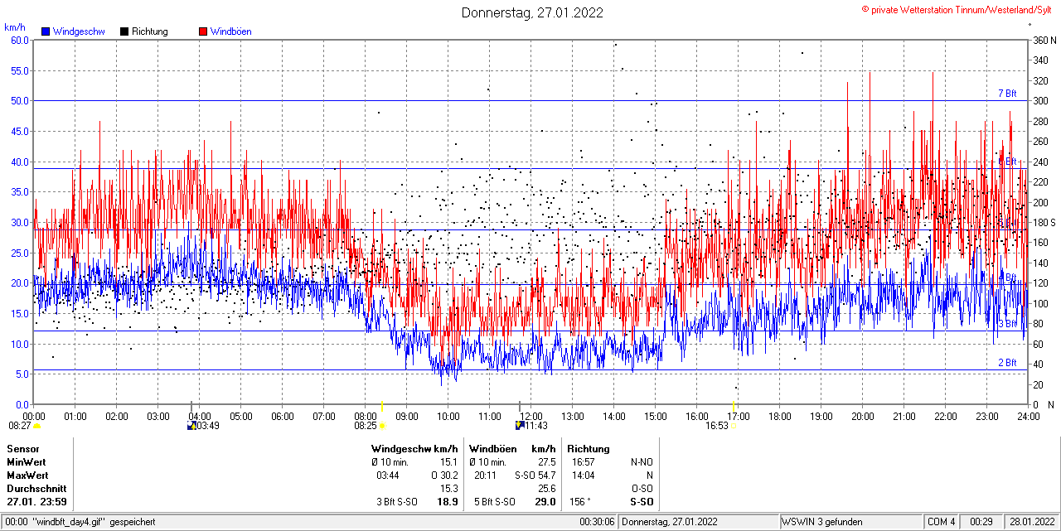The height and width of the screenshot is (531, 1061).
Task: Click the bold S-SO direction value
Action: point(642,502)
